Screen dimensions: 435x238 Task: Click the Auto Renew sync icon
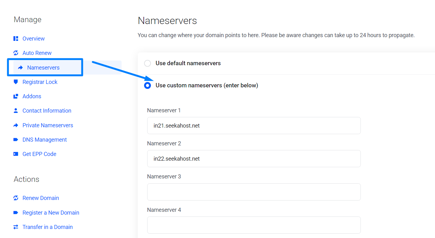(x=16, y=53)
